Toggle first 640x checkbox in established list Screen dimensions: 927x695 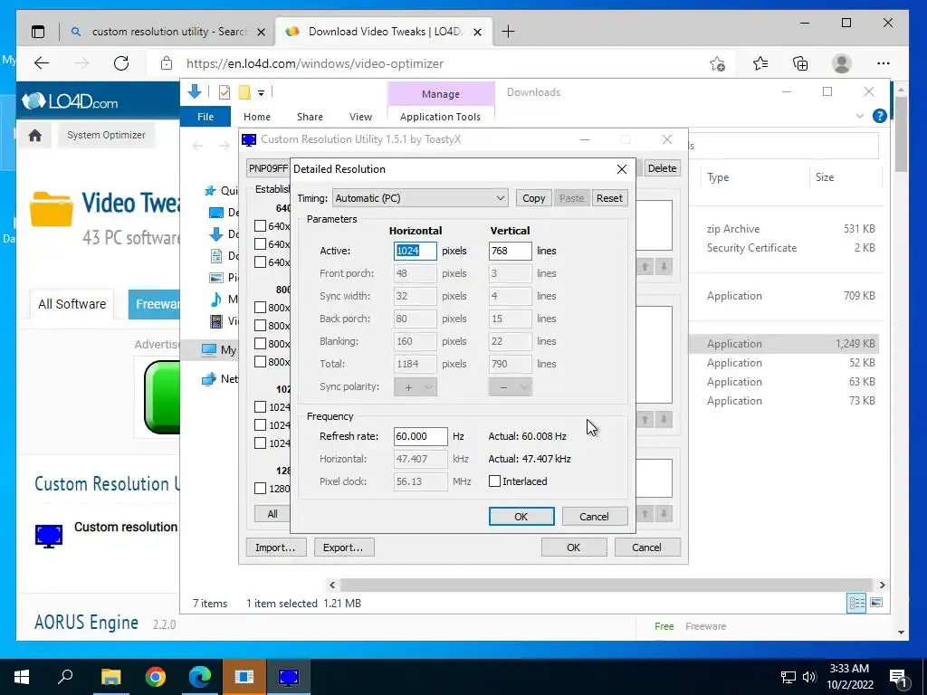click(x=260, y=225)
